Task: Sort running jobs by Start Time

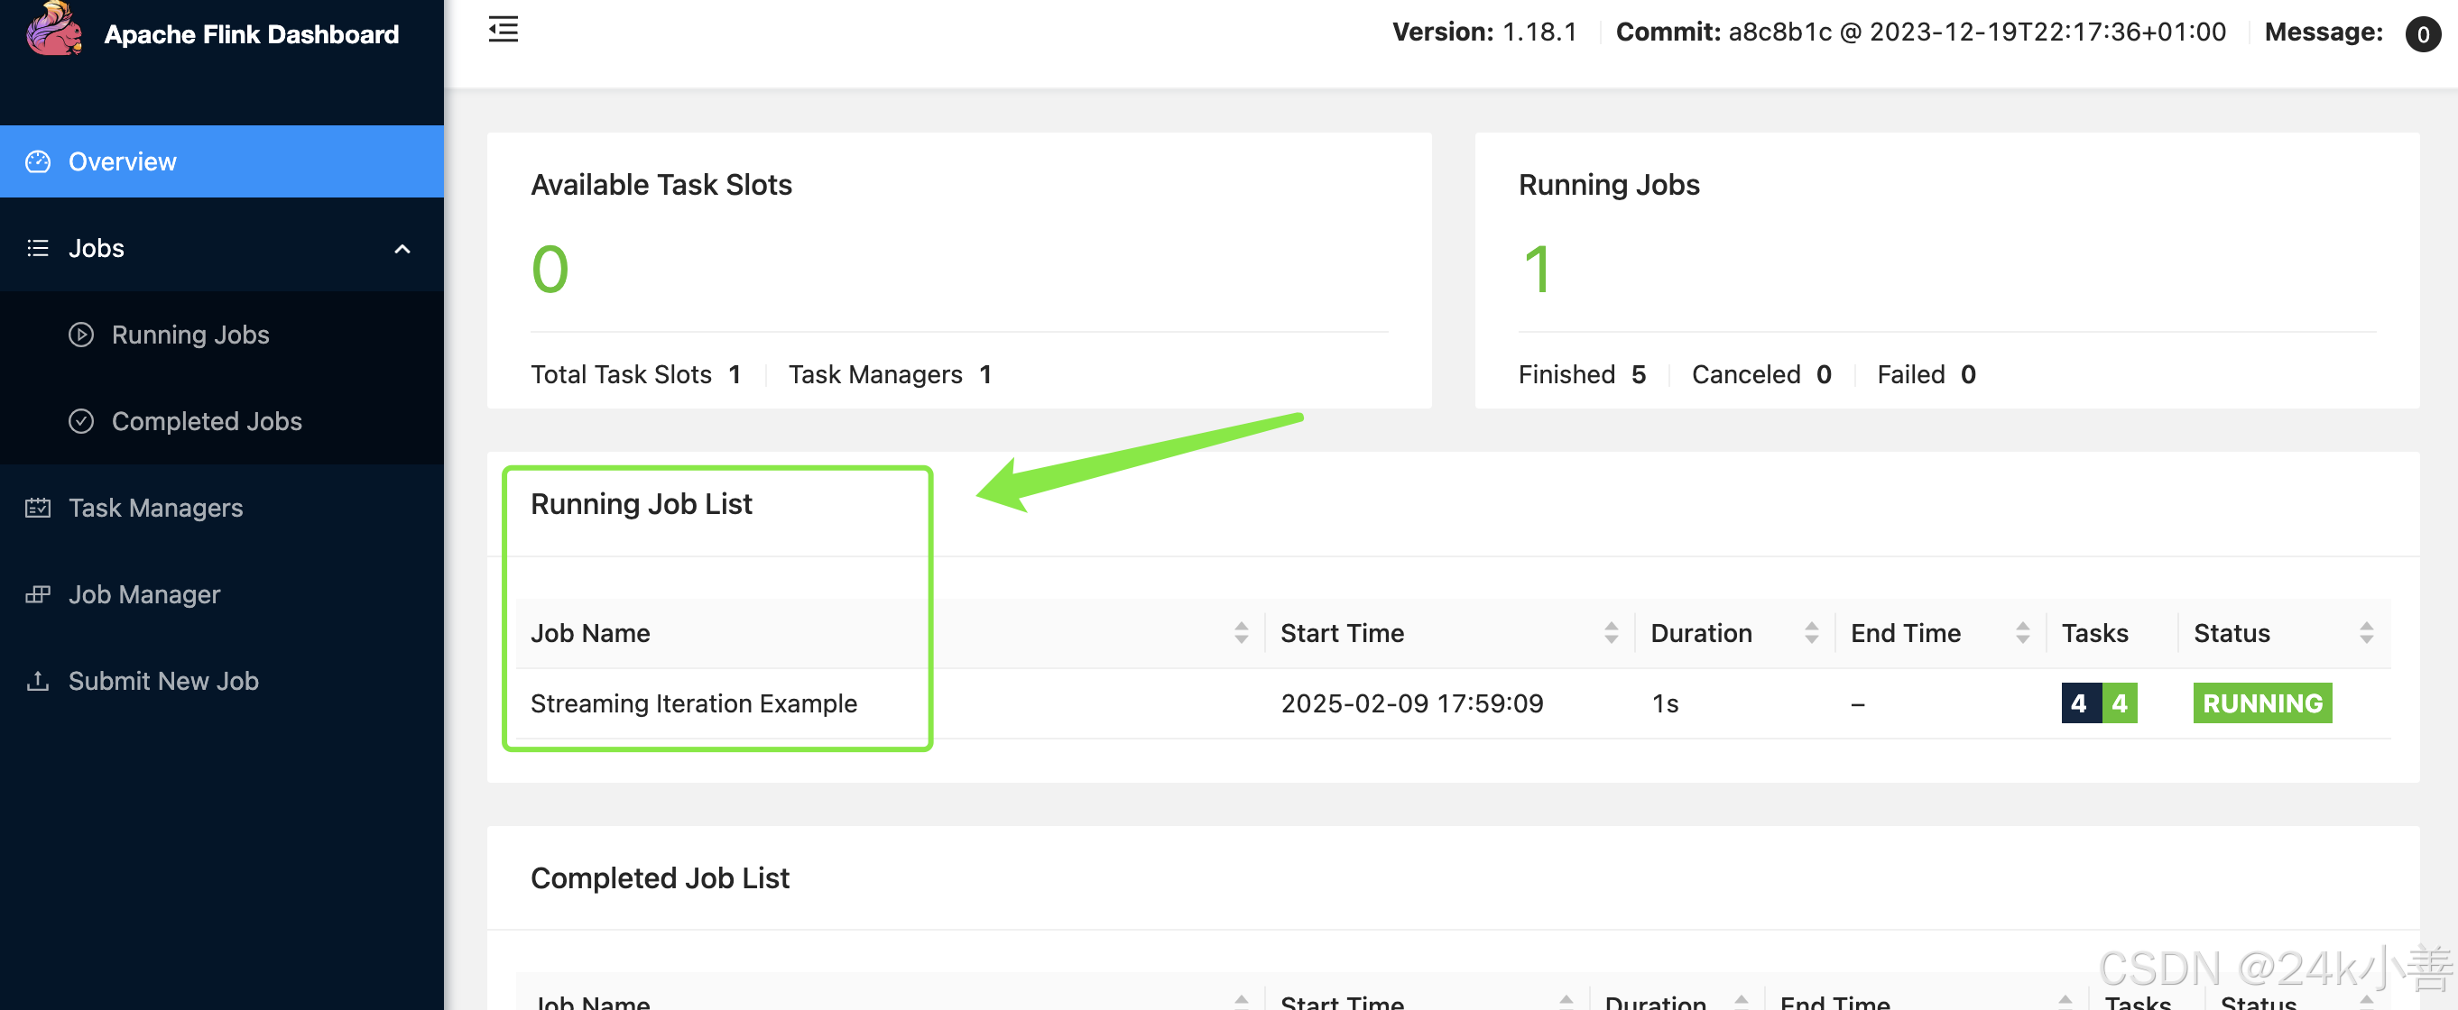Action: click(x=1611, y=632)
